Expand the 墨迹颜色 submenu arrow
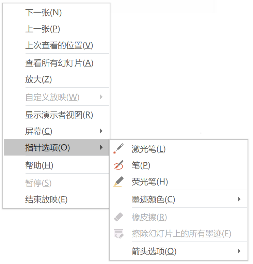This screenshot has height=264, width=253. coord(239,199)
